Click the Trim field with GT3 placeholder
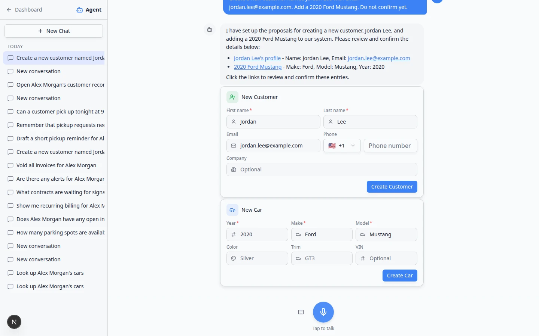 322,258
